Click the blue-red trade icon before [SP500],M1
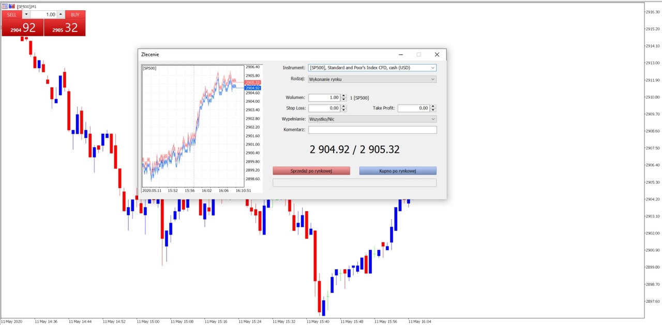Image resolution: width=662 pixels, height=325 pixels. 12,6
